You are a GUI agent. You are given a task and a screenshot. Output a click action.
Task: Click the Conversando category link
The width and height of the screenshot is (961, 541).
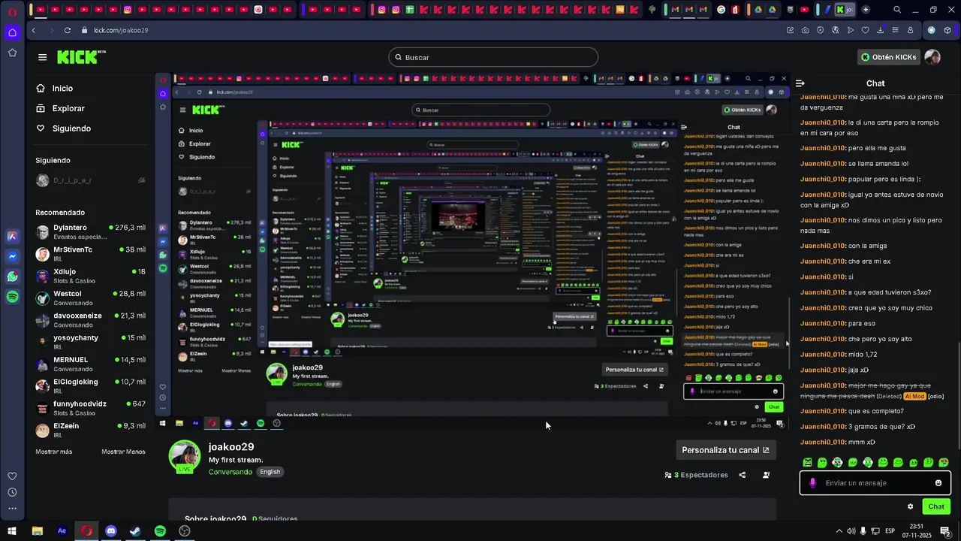[230, 472]
